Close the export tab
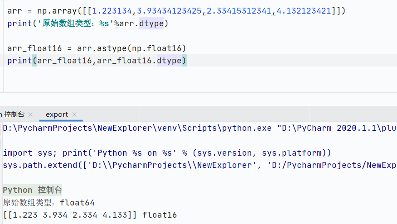Image resolution: width=397 pixels, height=224 pixels. [x=74, y=114]
